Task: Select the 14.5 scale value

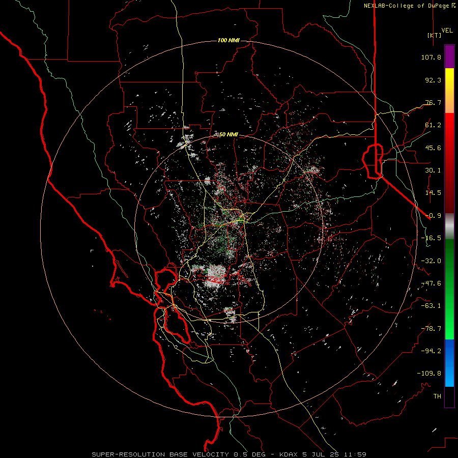Action: coord(433,193)
